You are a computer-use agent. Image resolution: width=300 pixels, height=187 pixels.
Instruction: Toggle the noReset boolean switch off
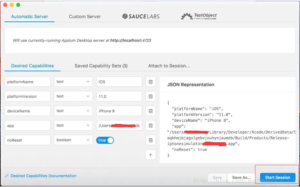(105, 140)
